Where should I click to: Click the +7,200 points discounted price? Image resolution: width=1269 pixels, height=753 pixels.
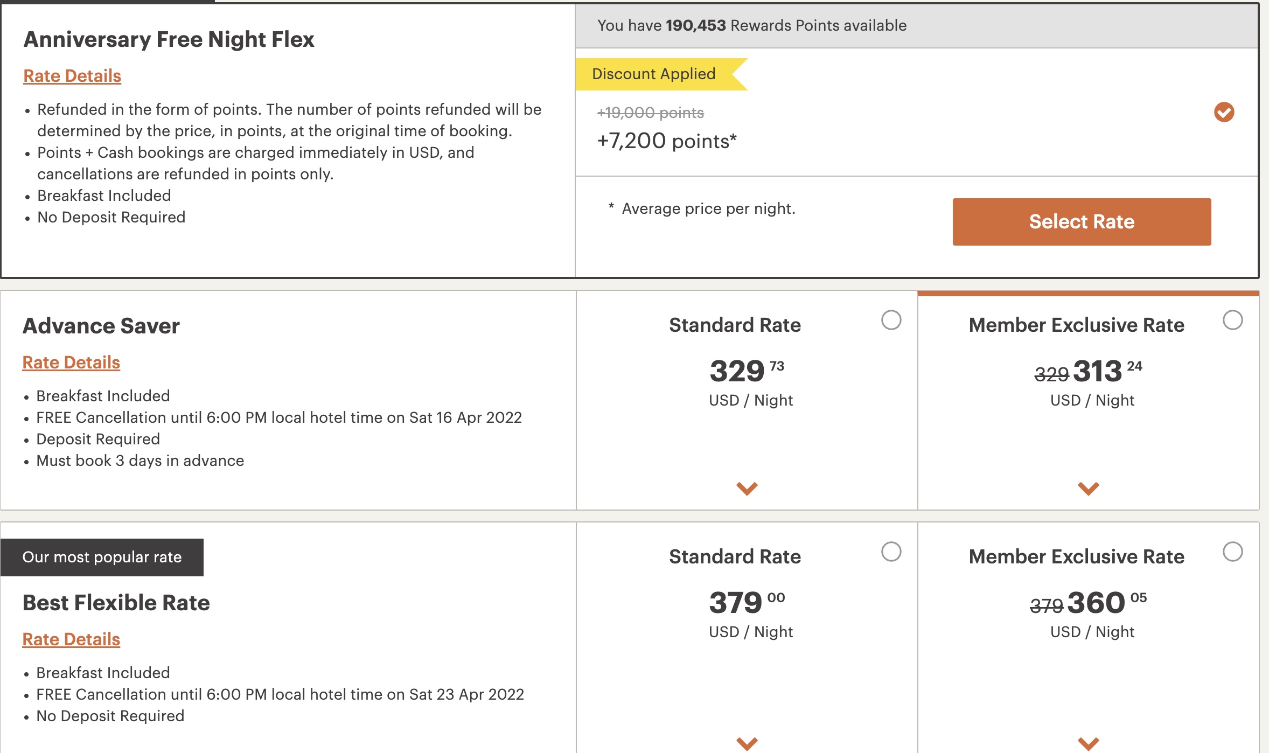click(667, 141)
